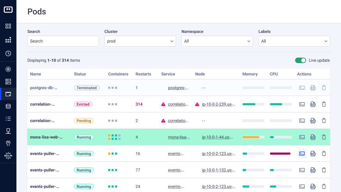Click the Evicted status badge
Viewport: 341px width, 192px height.
click(x=83, y=104)
